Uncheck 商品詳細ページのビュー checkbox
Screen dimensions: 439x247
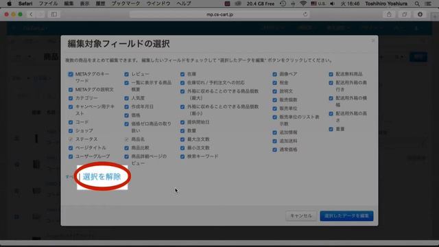coord(126,156)
